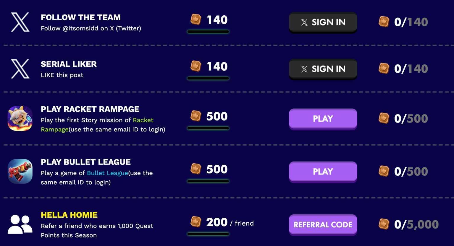
Task: Click the progress bar under 200 / friend
Action: coord(208,234)
